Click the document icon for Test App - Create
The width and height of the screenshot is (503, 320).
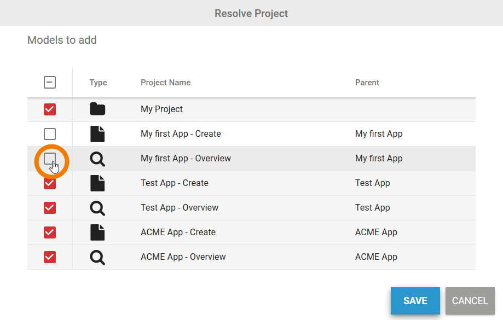pyautogui.click(x=97, y=183)
